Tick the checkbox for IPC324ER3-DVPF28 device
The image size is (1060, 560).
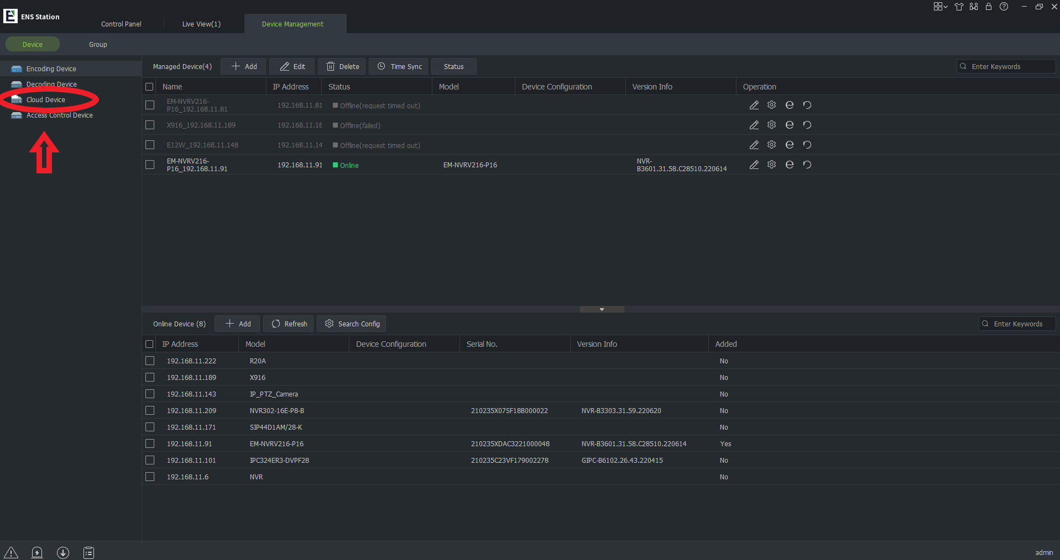(149, 460)
